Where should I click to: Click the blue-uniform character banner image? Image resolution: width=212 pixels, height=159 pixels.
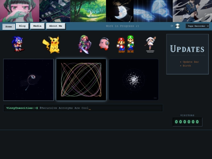tap(192, 11)
